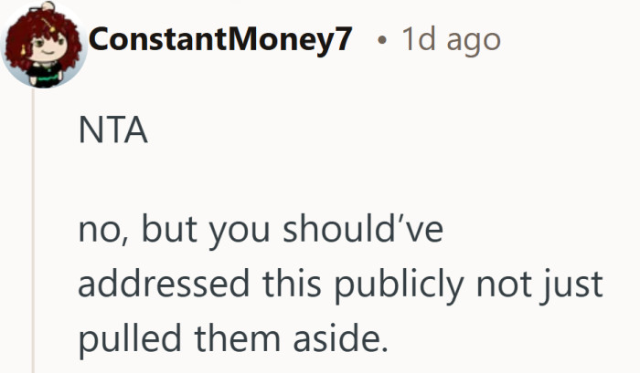The height and width of the screenshot is (373, 640).
Task: Click the word 'this' after 'addressed'
Action: (292, 284)
